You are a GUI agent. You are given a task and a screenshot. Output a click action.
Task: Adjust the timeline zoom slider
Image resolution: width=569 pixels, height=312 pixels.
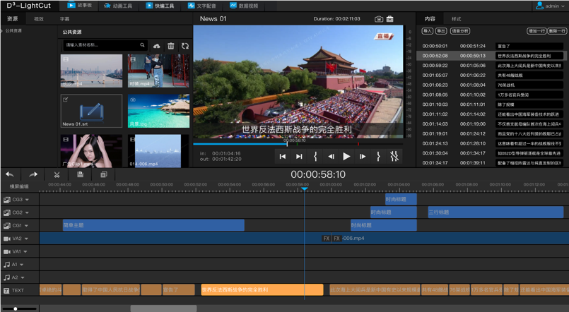(16, 308)
